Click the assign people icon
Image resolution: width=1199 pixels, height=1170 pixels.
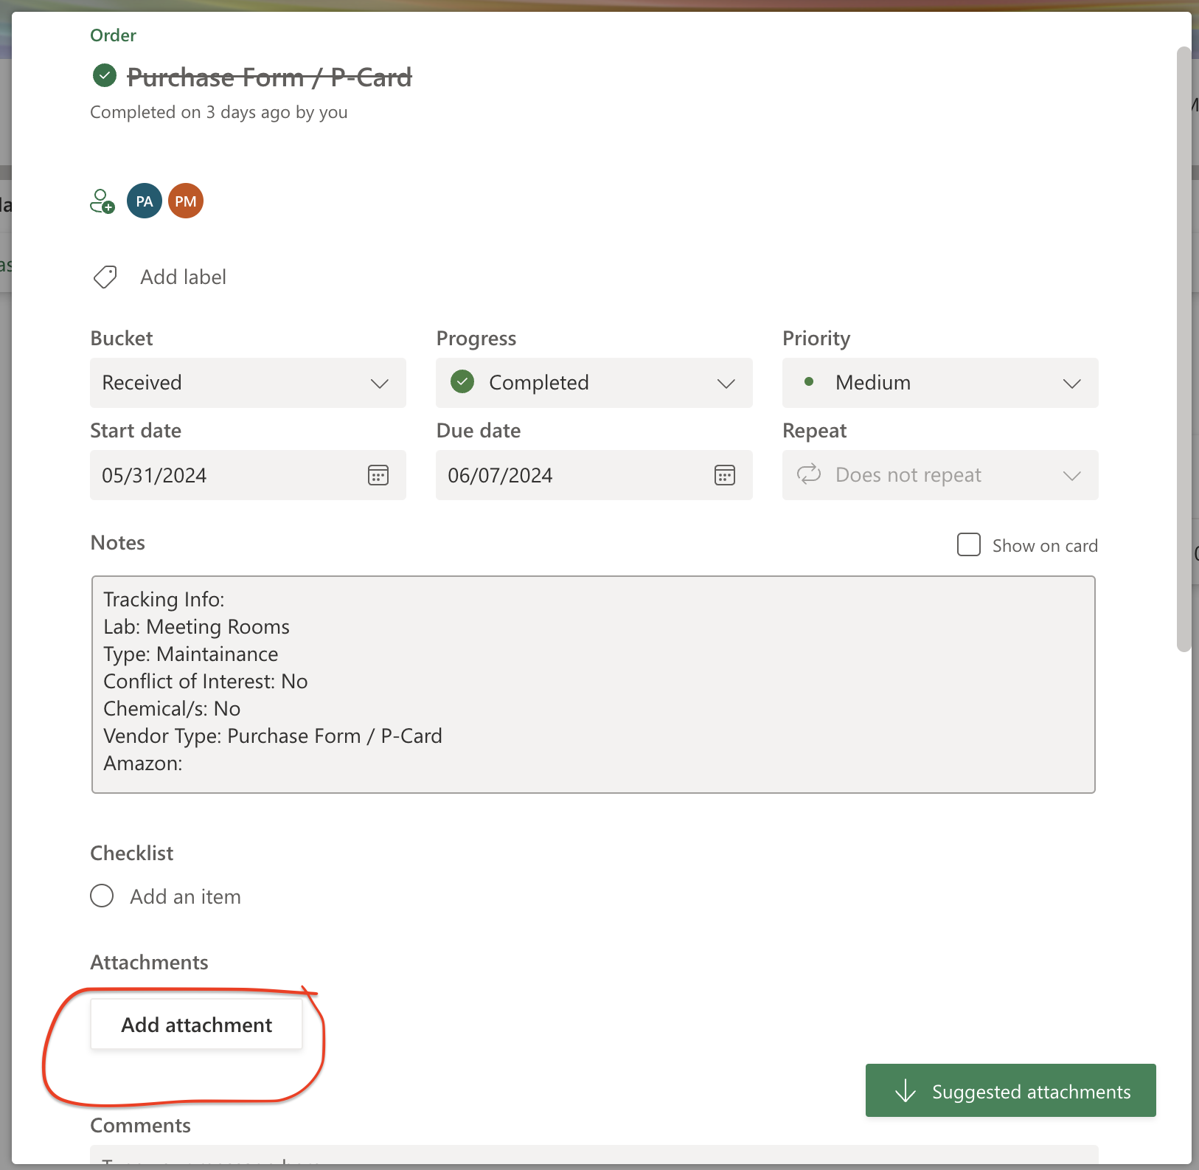tap(102, 201)
